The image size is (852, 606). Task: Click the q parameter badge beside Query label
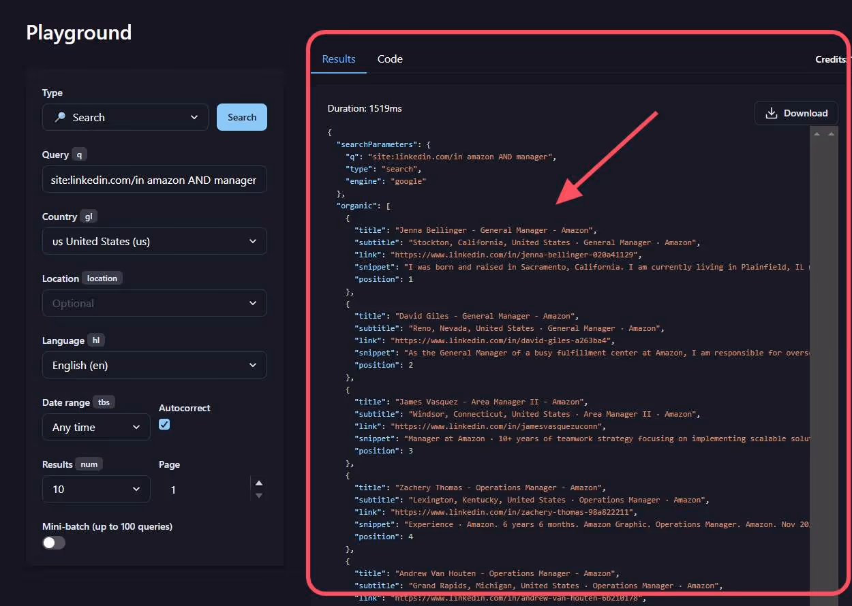[x=79, y=155]
